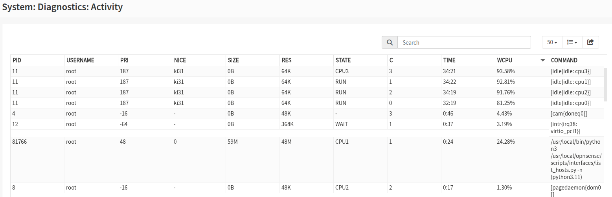Sort by RES column header
This screenshot has height=197, width=612.
click(307, 60)
